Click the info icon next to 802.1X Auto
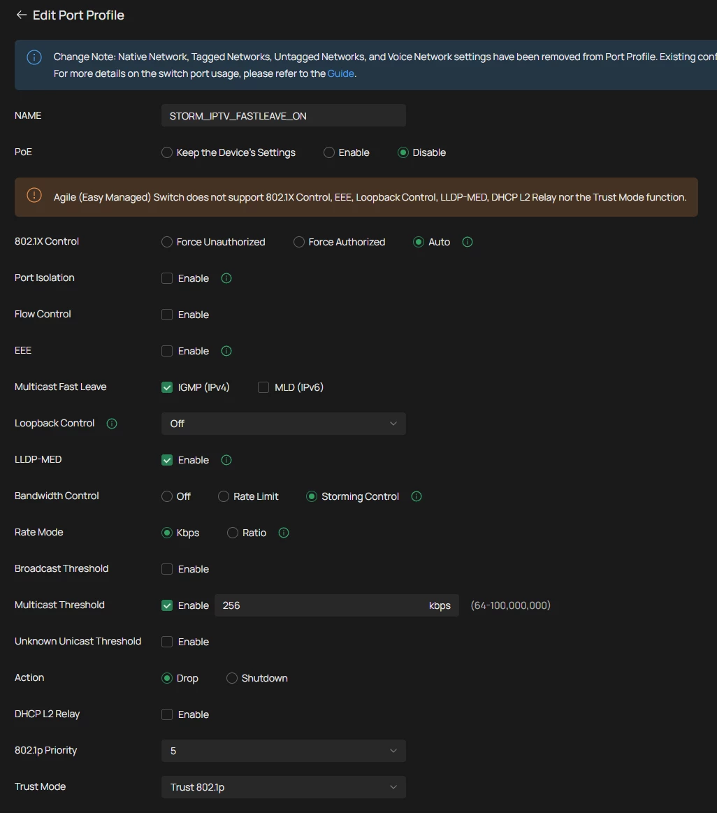This screenshot has height=813, width=717. 468,242
